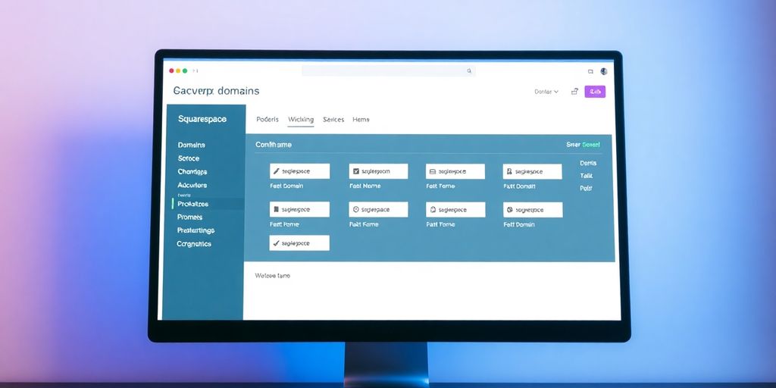Click the Squarespace sidebar header
Viewport: 776px width, 388px height.
[202, 119]
